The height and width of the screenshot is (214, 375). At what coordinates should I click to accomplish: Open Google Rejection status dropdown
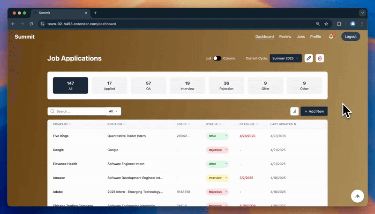click(217, 150)
